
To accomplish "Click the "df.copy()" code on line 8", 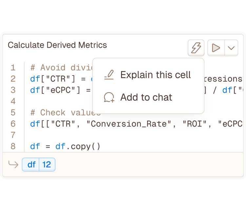I will coord(78,146).
